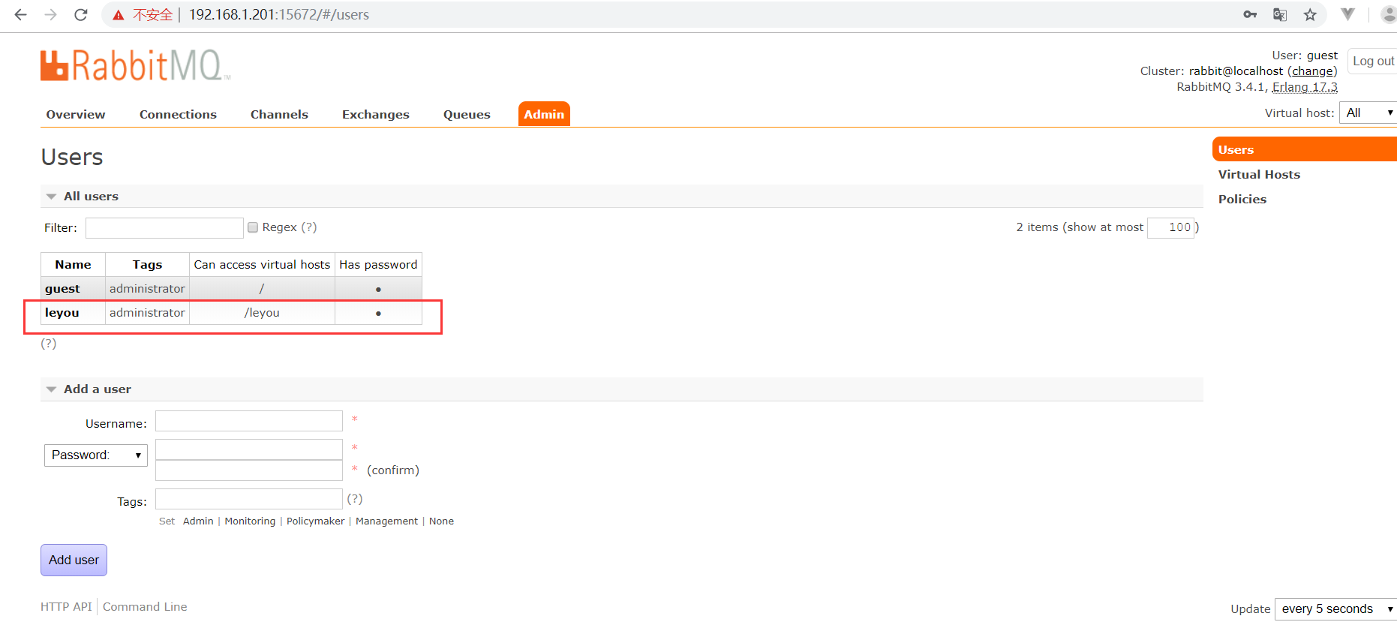Open the Password type dropdown

click(x=96, y=455)
